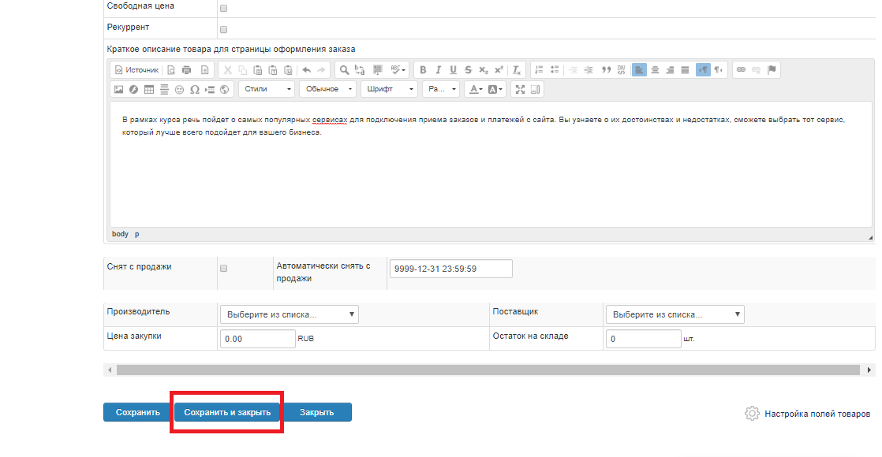Viewport: 882px width, 457px height.
Task: Open the 'Поставщик' dropdown list
Action: pyautogui.click(x=675, y=314)
